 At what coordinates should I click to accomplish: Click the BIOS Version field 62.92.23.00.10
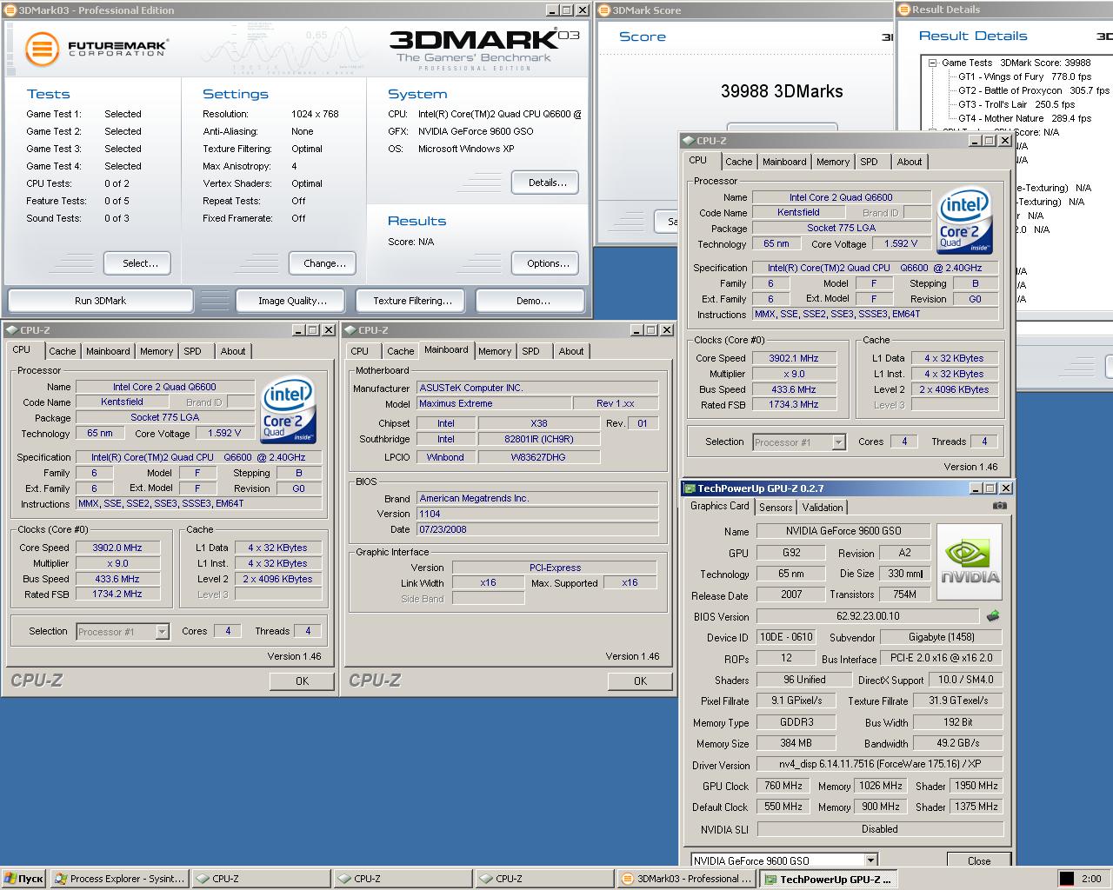(869, 616)
